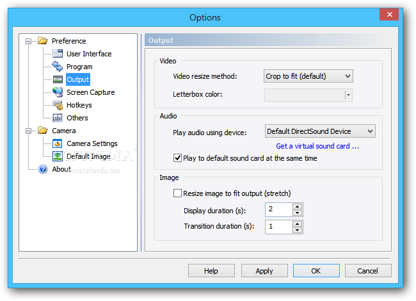
Task: Click the Display duration value field
Action: coord(278,209)
